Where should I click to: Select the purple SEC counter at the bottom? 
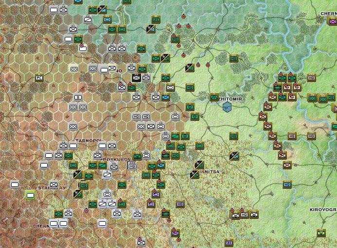pyautogui.click(x=229, y=243)
